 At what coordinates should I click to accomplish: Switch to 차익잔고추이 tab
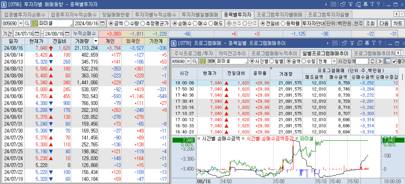click(232, 53)
